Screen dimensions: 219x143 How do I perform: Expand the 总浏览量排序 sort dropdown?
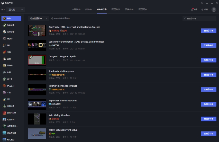click(x=39, y=18)
